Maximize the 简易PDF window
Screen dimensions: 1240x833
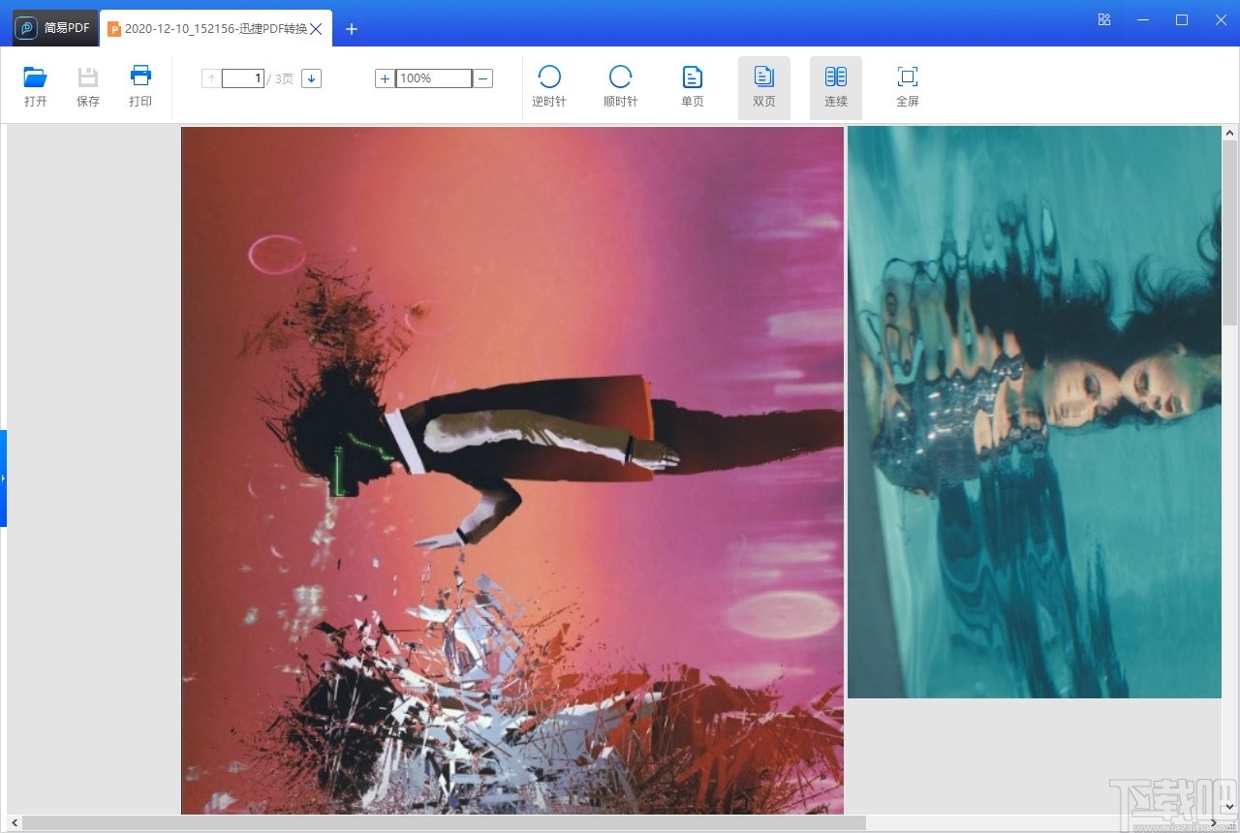click(x=1182, y=19)
